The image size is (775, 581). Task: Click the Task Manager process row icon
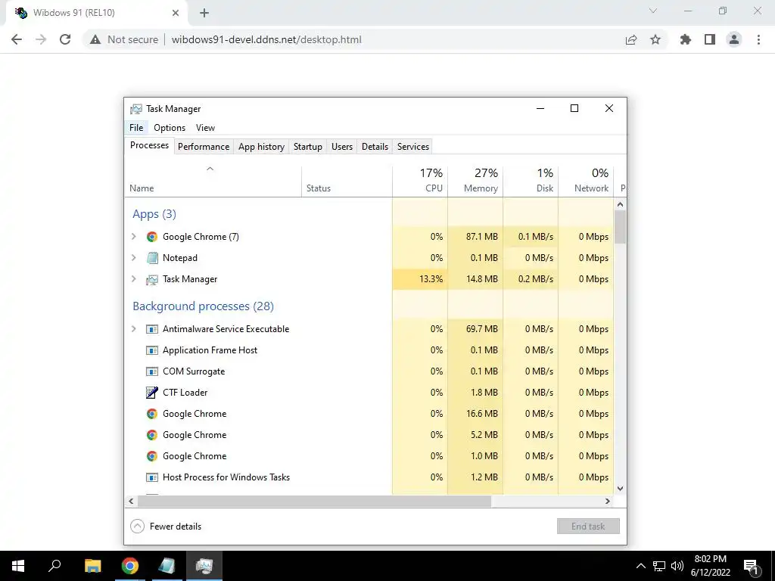click(151, 280)
